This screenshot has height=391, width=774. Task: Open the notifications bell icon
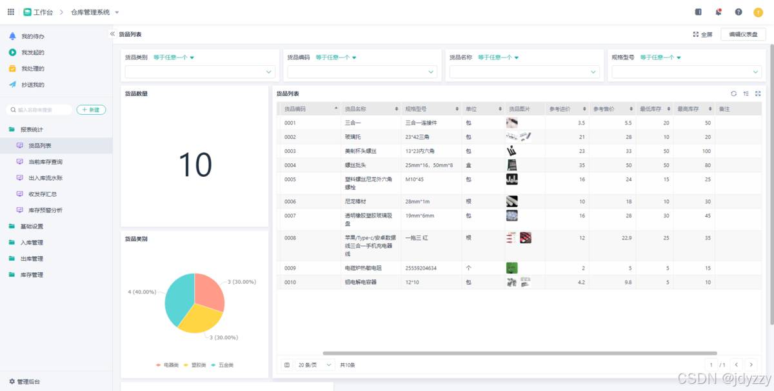click(717, 12)
